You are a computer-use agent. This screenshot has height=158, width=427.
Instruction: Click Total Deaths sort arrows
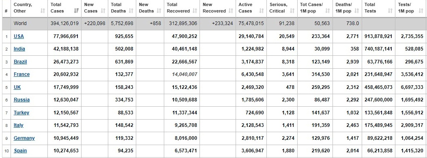(x=131, y=11)
